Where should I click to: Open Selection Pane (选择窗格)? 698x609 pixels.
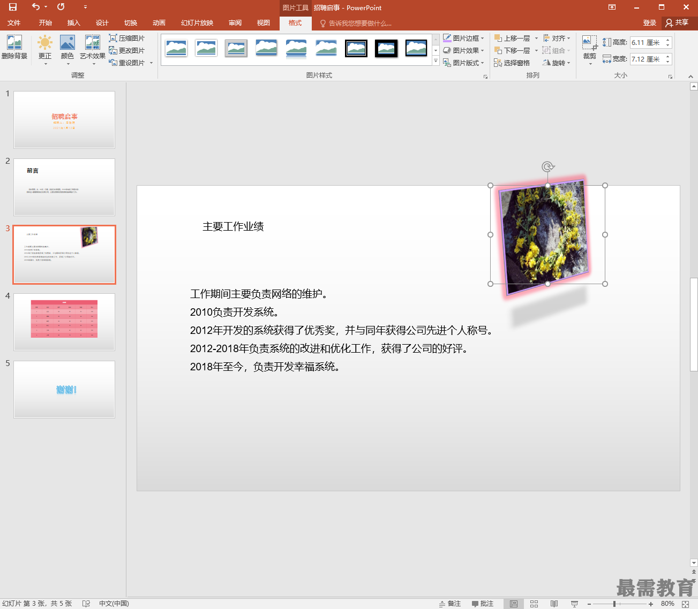(512, 63)
